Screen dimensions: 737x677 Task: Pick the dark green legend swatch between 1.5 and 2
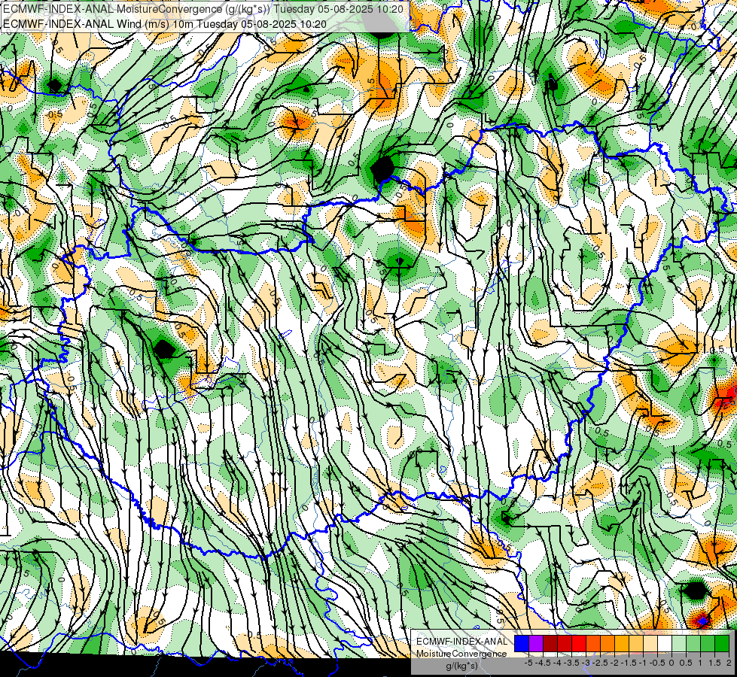(722, 644)
